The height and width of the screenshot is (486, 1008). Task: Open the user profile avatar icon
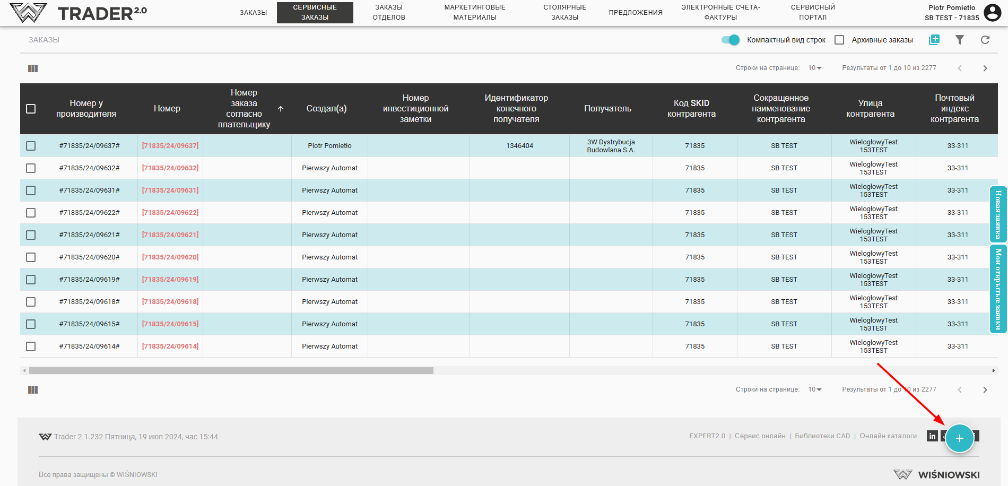(992, 12)
